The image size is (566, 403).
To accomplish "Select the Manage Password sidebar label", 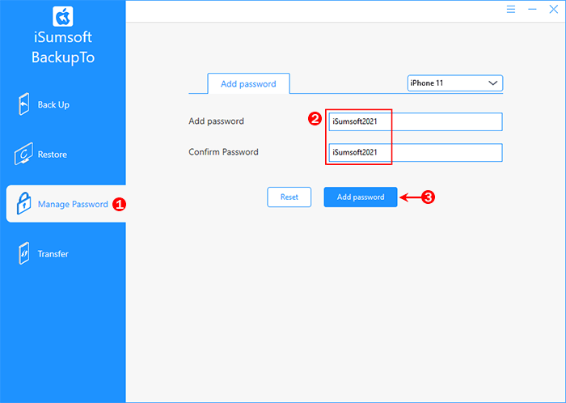I will tap(73, 205).
